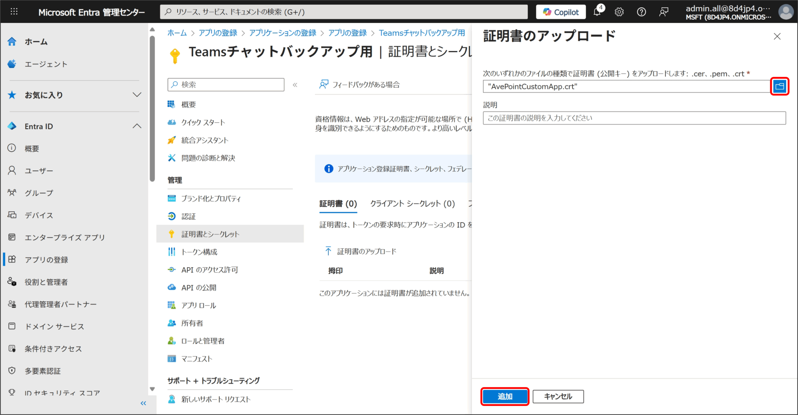Select the 証明書 (0) tab

click(x=338, y=204)
